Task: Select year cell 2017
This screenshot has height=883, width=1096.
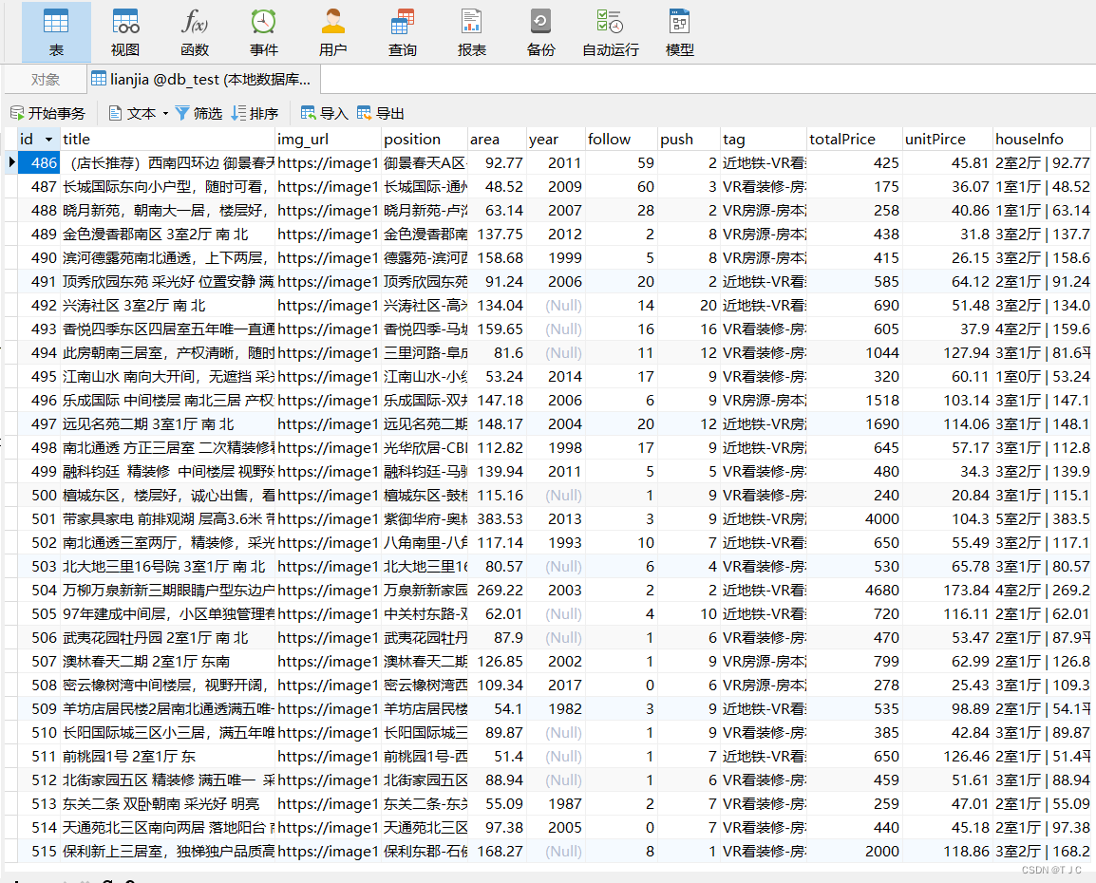Action: (556, 686)
